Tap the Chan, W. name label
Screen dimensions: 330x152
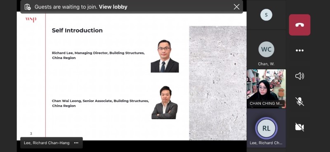(266, 64)
